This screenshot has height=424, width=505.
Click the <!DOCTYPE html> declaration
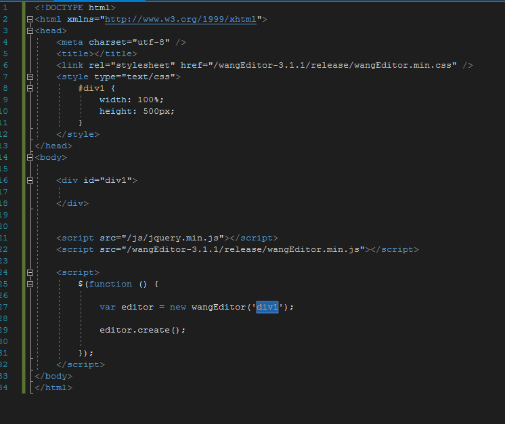coord(75,7)
